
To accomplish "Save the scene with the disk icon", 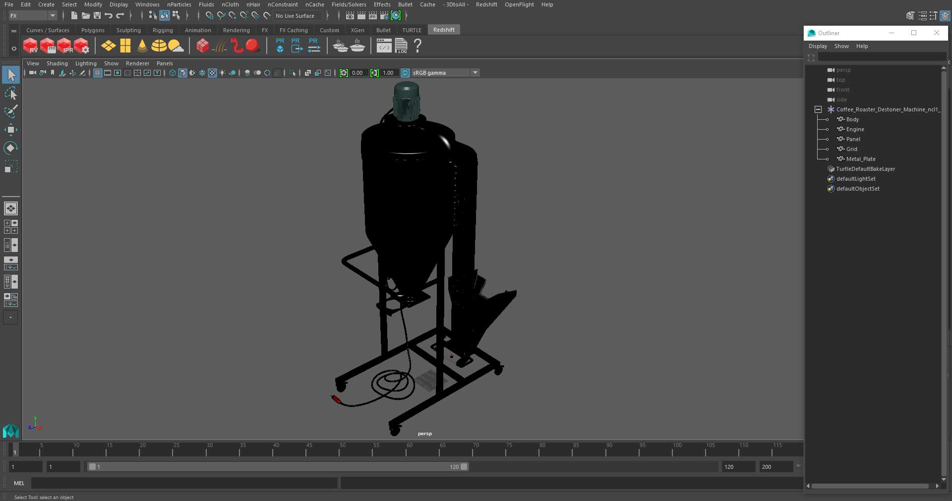I will pos(97,16).
